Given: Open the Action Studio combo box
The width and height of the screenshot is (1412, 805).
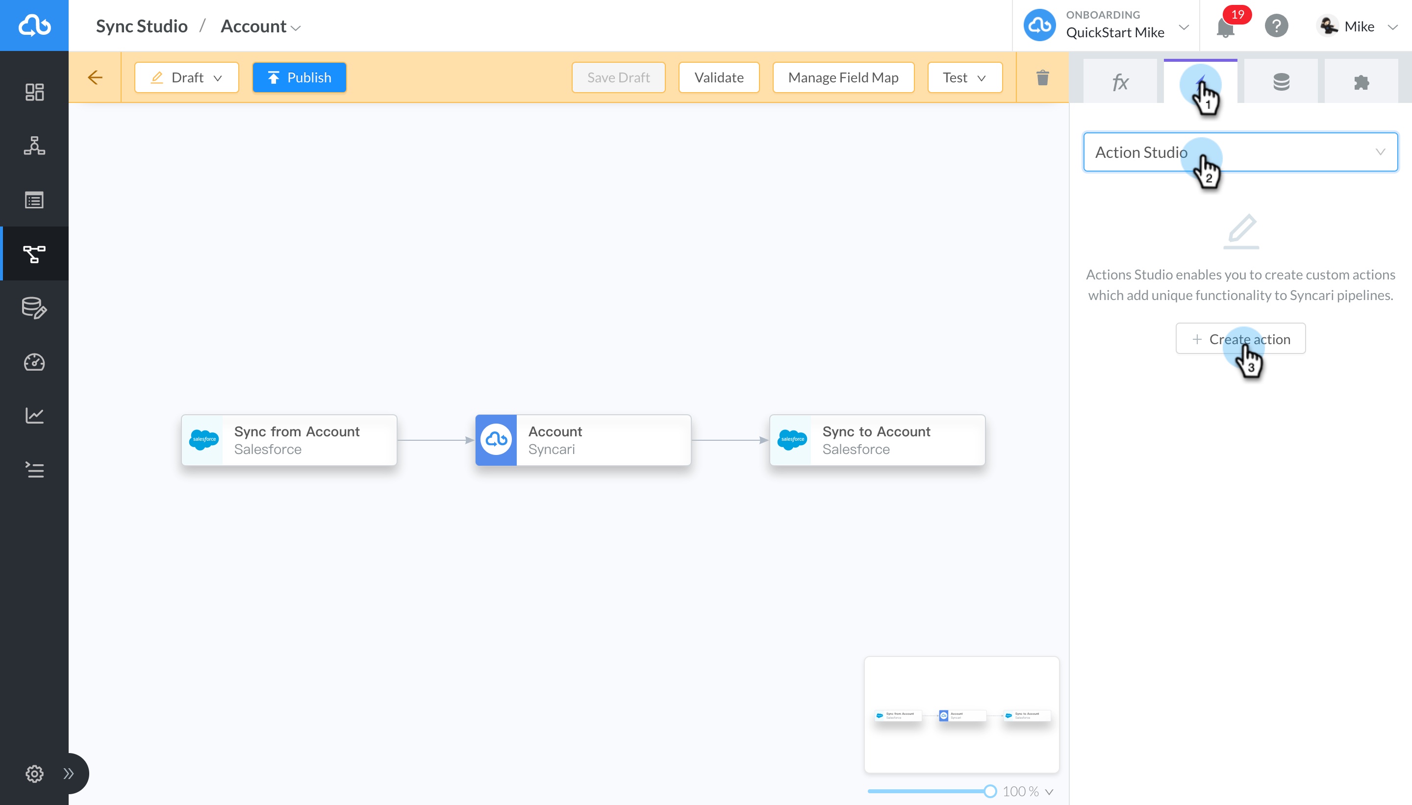Looking at the screenshot, I should tap(1240, 152).
